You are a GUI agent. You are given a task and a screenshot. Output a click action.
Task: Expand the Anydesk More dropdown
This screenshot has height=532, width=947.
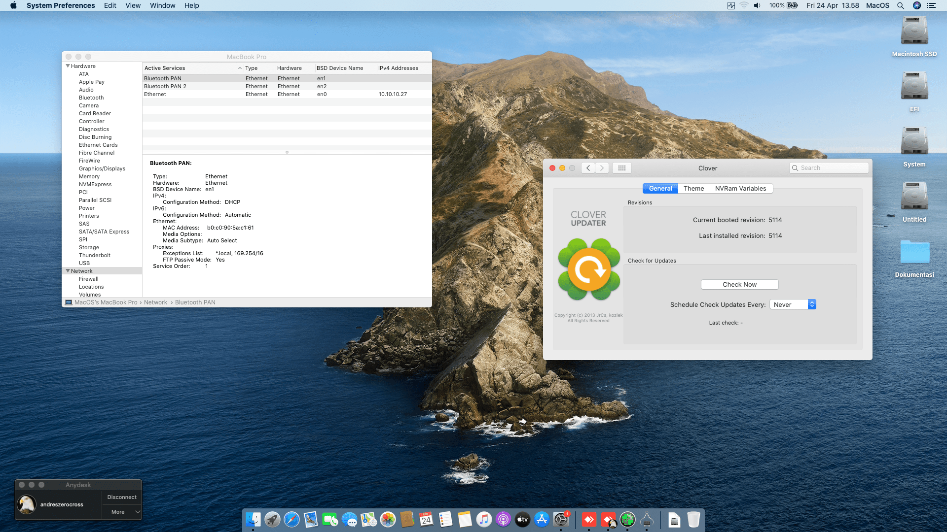[x=122, y=512]
